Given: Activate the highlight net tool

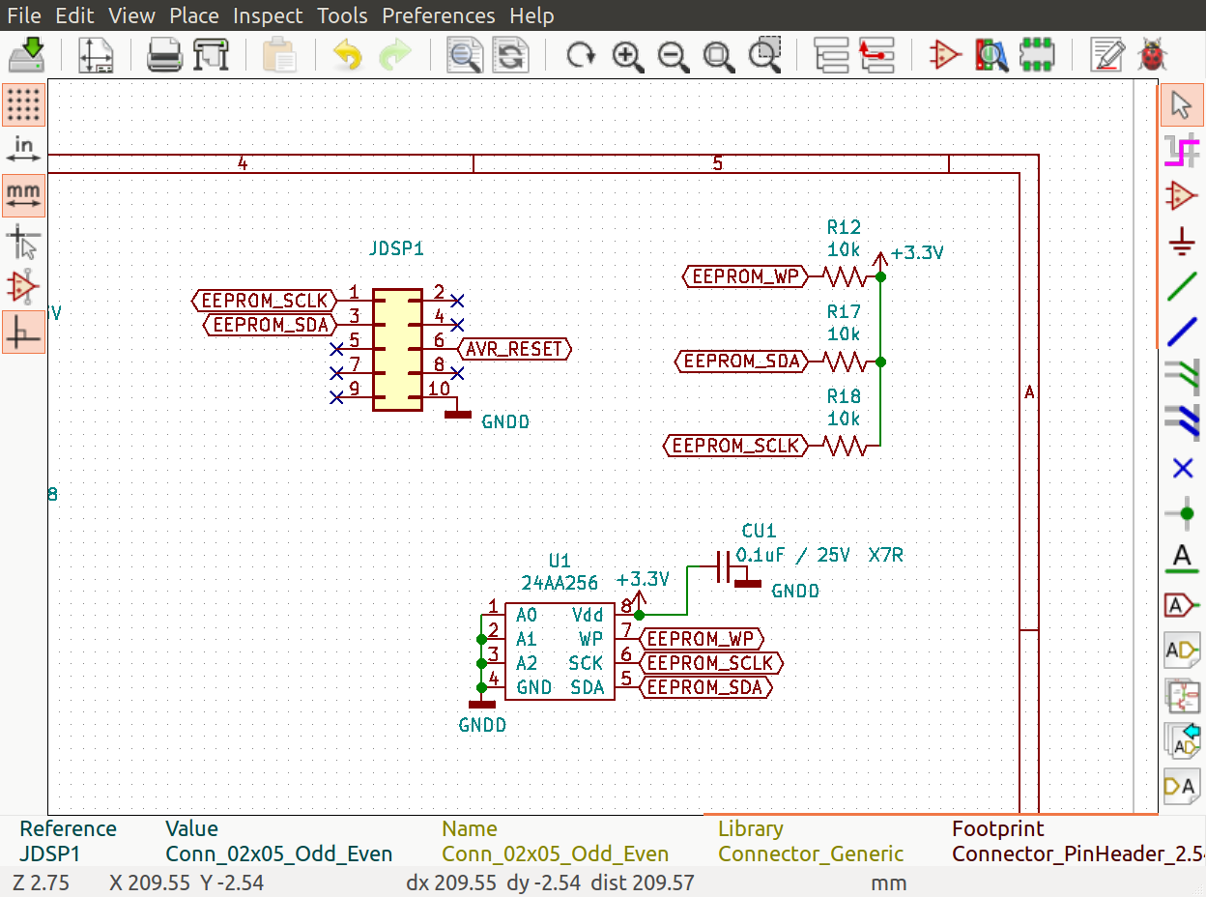Looking at the screenshot, I should (x=1181, y=151).
